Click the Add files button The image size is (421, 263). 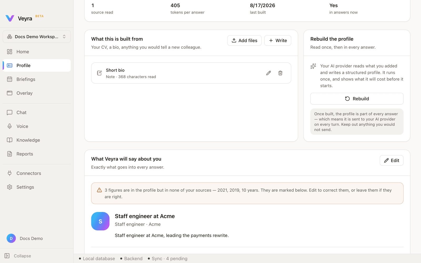[244, 41]
